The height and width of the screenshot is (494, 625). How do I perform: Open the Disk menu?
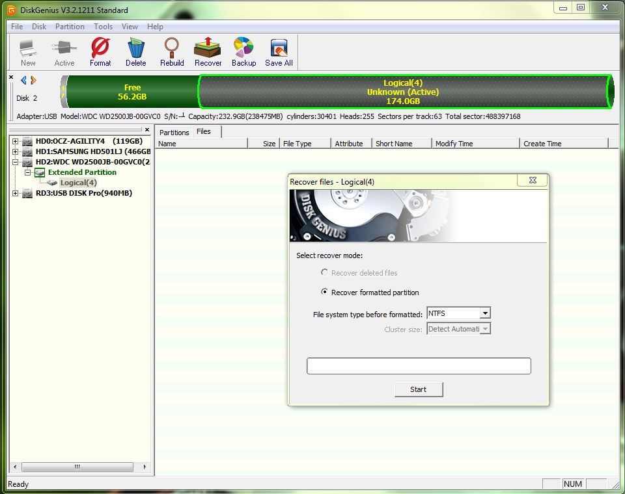click(x=39, y=27)
